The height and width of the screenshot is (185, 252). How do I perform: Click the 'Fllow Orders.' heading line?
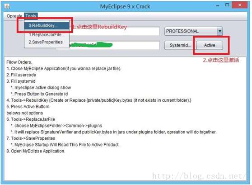19,62
